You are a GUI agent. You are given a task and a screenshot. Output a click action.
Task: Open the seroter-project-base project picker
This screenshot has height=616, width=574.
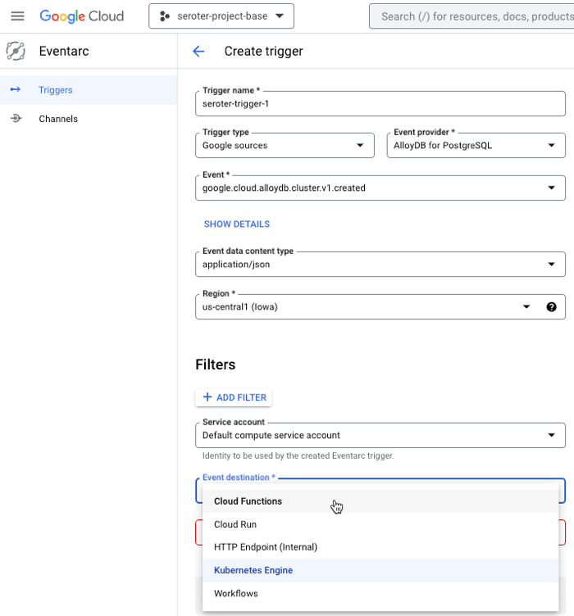pos(221,16)
